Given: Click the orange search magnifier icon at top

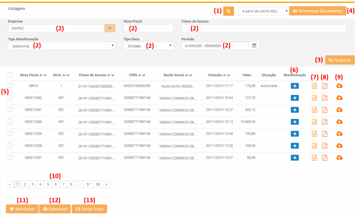Looking at the screenshot, I should [229, 11].
